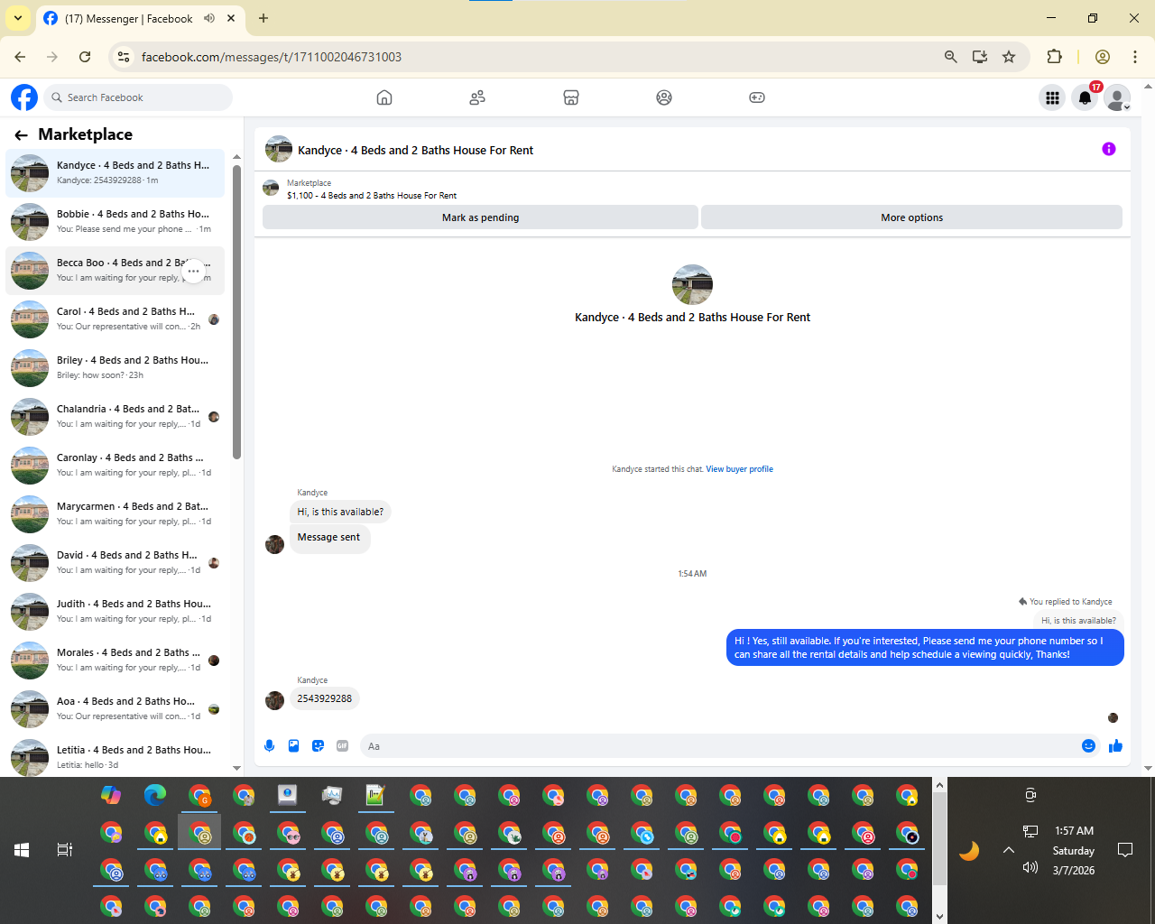Open Bobbie conversation in list
Viewport: 1155px width, 924px height.
(x=115, y=222)
